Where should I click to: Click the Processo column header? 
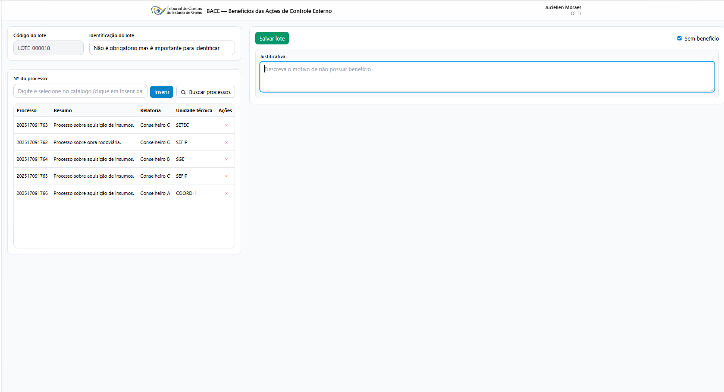pyautogui.click(x=27, y=110)
